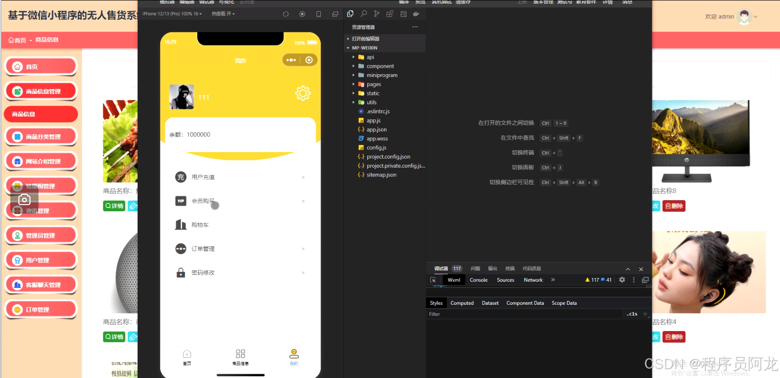Switch to the Sources tab
The image size is (780, 378).
pos(506,280)
